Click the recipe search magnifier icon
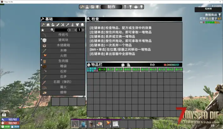The height and width of the screenshot is (129, 223). click(52, 30)
